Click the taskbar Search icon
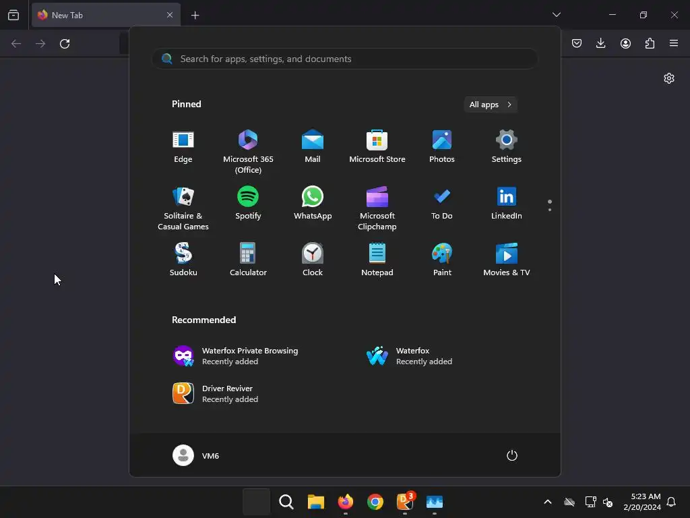The width and height of the screenshot is (690, 518). [286, 502]
